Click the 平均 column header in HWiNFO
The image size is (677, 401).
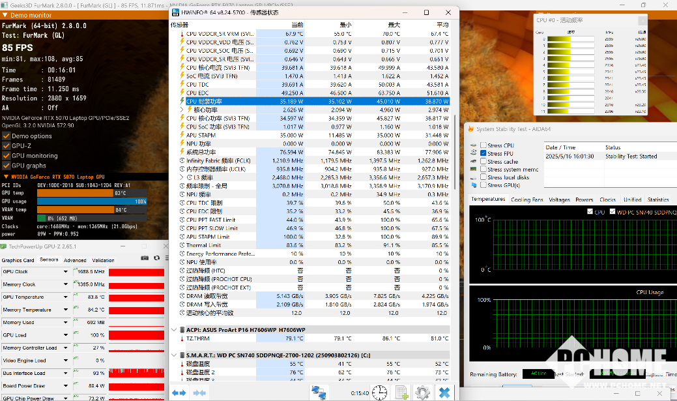442,25
